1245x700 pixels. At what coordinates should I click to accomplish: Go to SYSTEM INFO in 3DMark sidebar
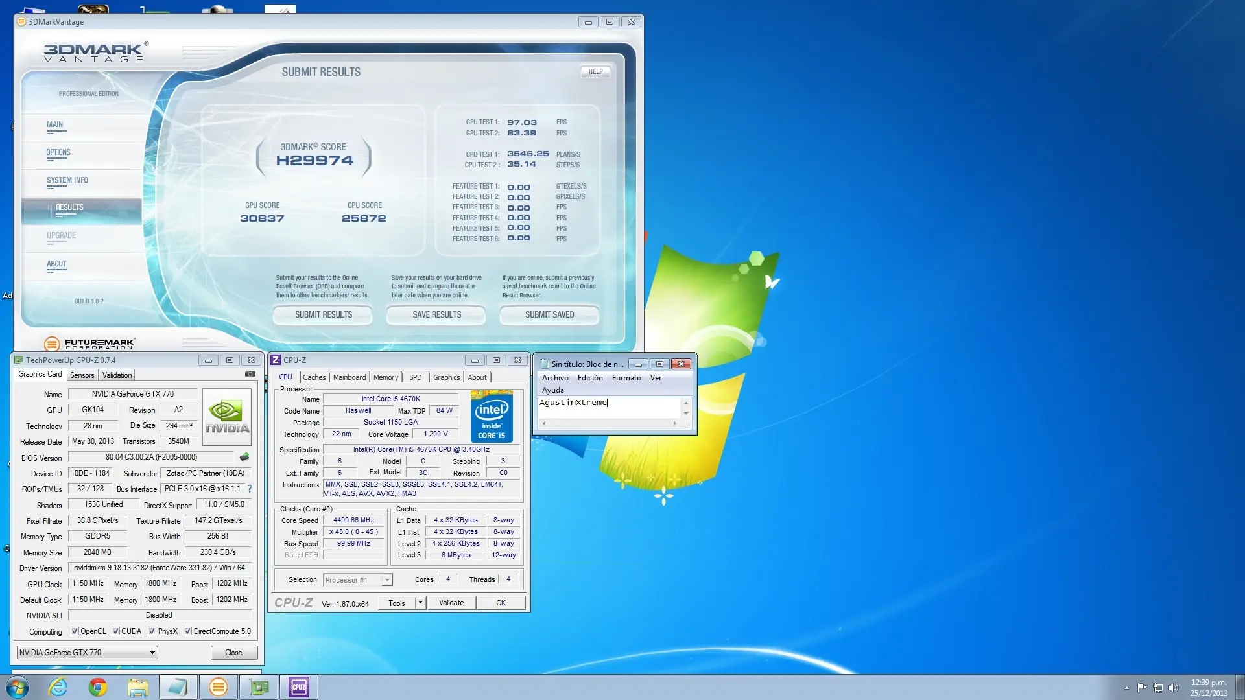pyautogui.click(x=67, y=180)
